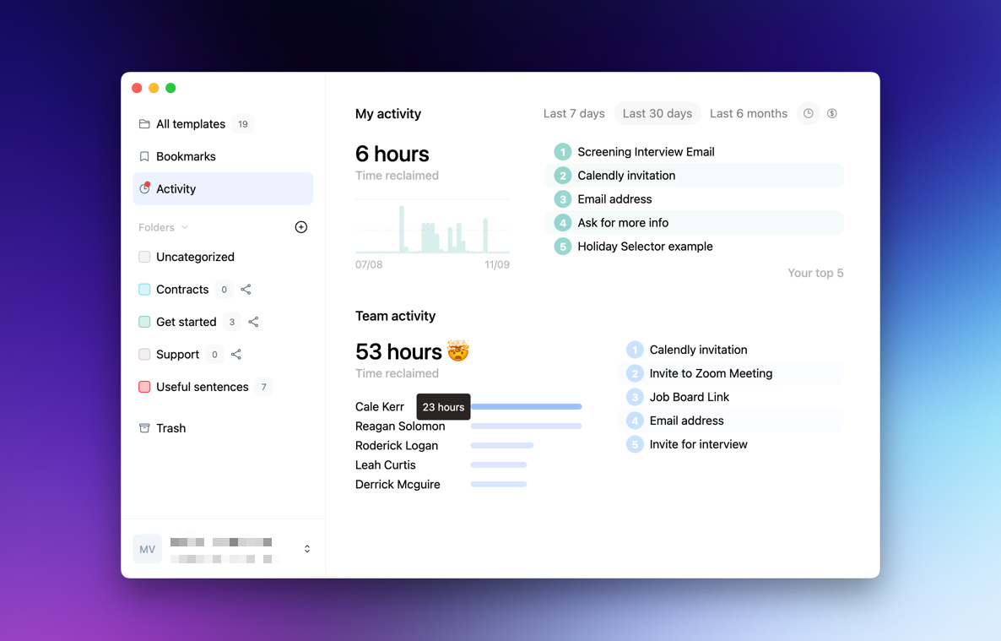The height and width of the screenshot is (641, 1001).
Task: Open the Activity section
Action: click(175, 189)
